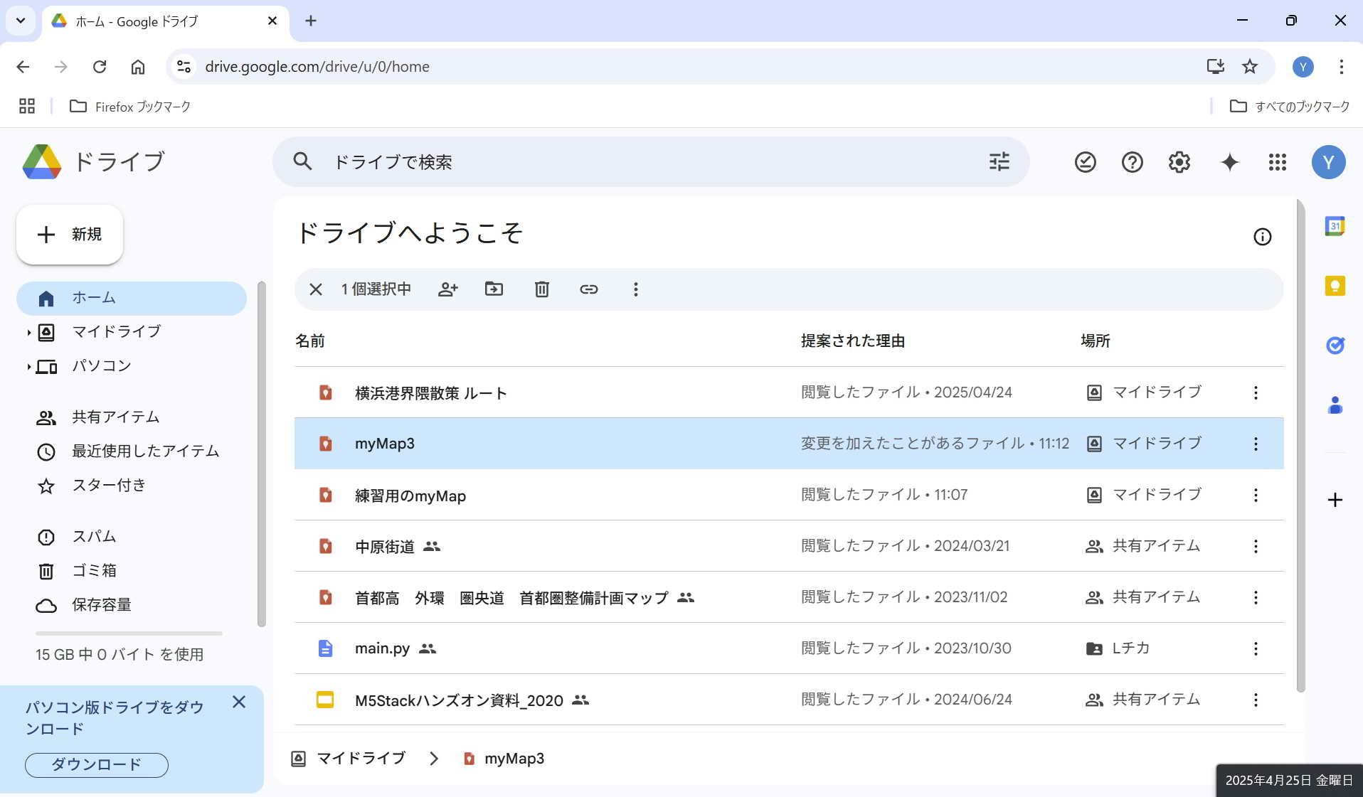
Task: Show the view details info icon
Action: 1262,237
